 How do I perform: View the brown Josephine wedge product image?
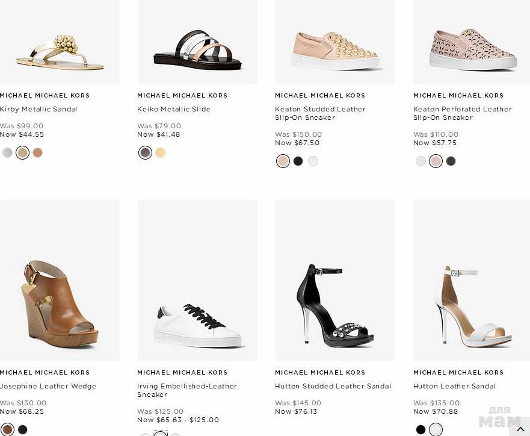coord(59,301)
